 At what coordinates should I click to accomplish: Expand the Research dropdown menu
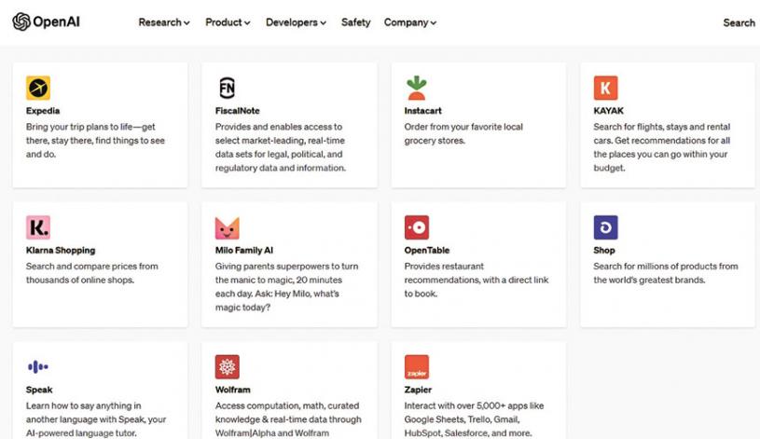point(164,22)
